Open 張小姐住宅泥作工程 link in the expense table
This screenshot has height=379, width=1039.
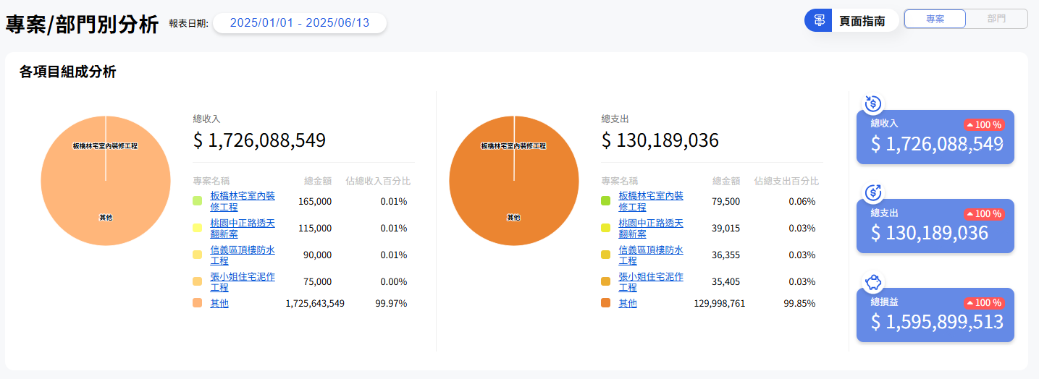[x=651, y=281]
